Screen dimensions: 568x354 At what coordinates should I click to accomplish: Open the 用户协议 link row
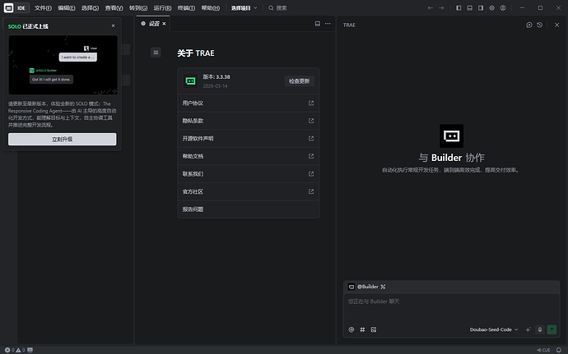click(248, 103)
